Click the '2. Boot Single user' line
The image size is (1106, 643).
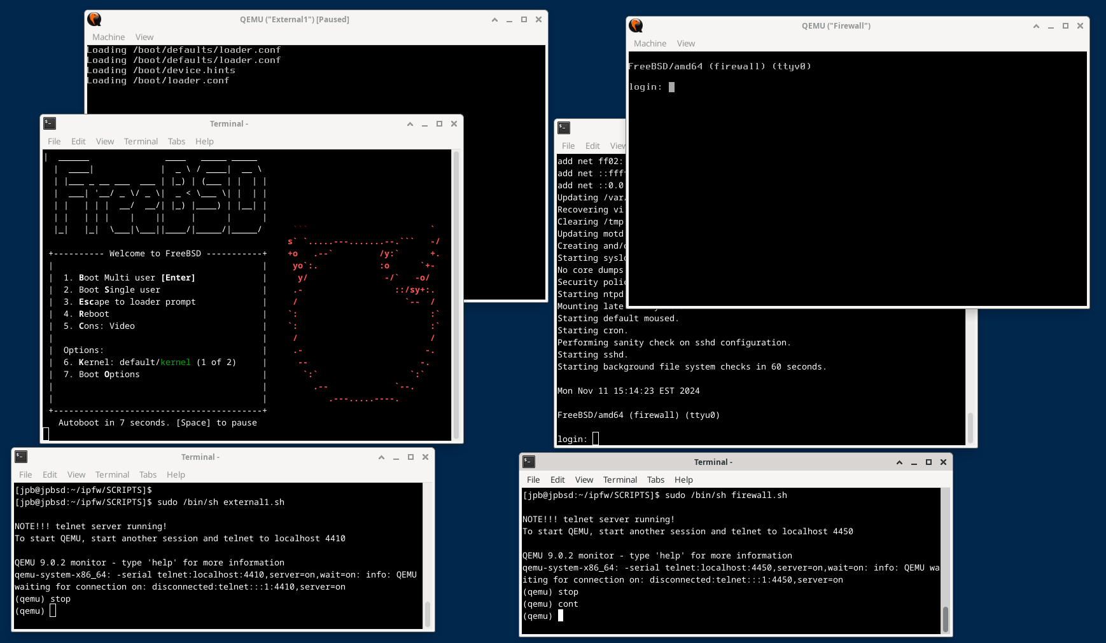(x=112, y=290)
